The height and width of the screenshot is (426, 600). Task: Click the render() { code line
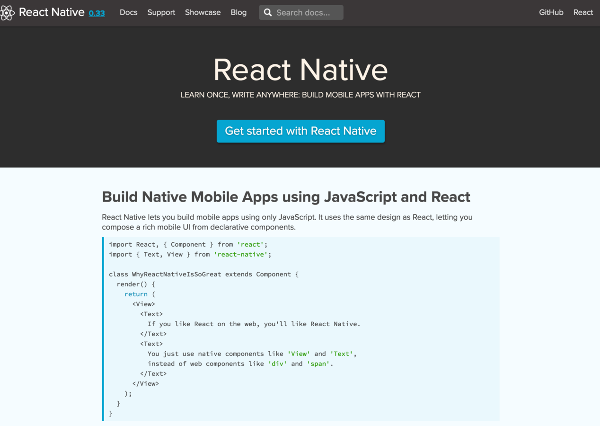136,284
